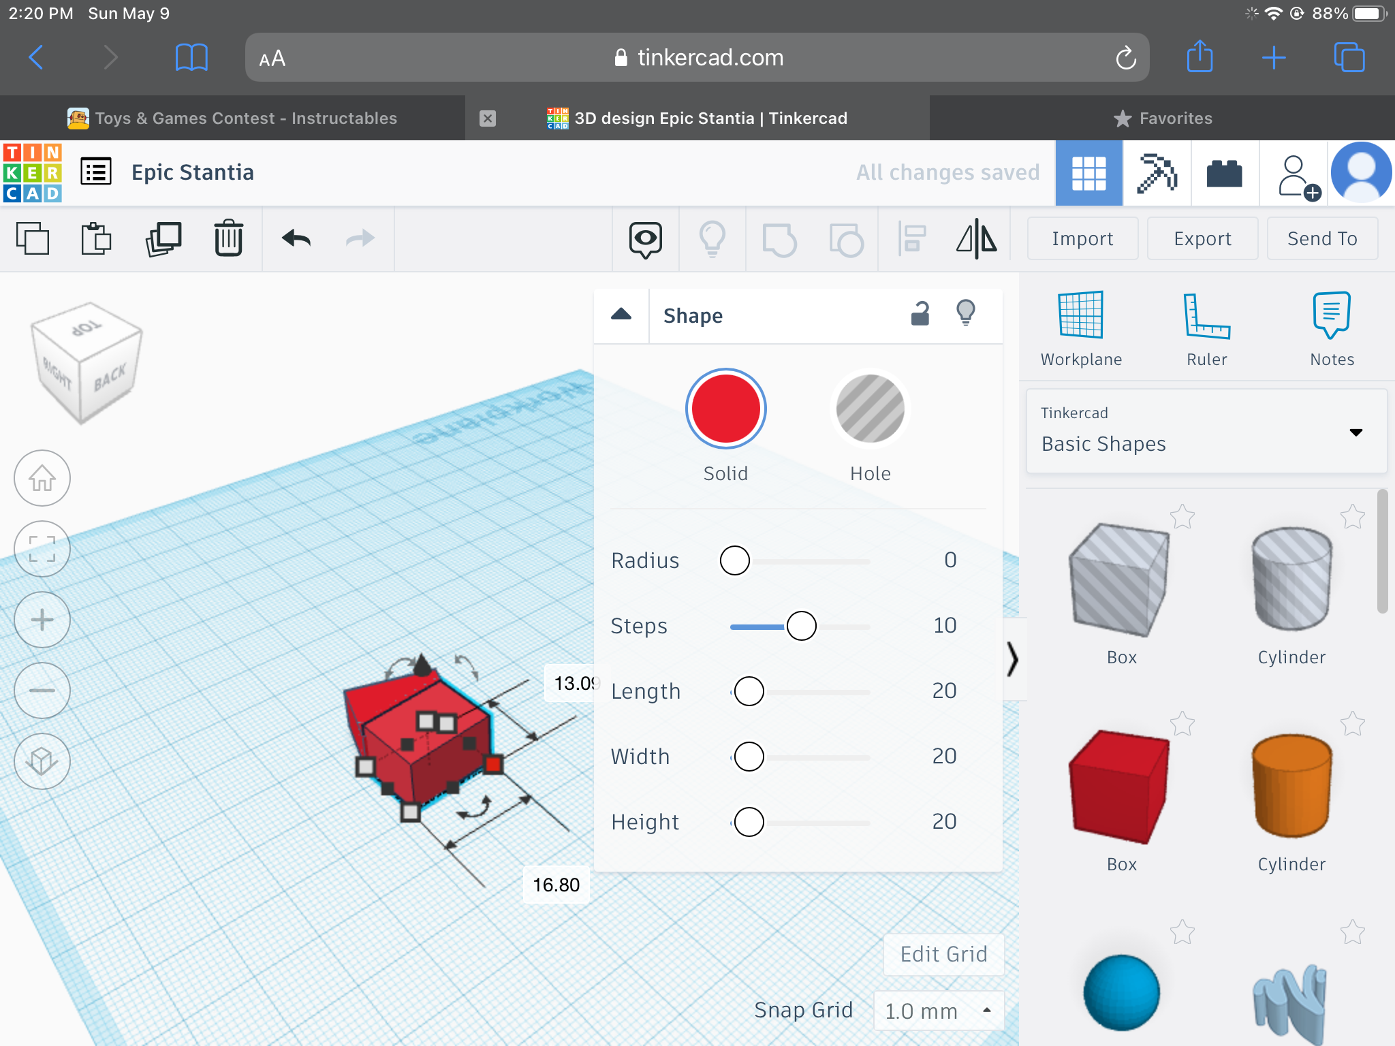Viewport: 1395px width, 1046px height.
Task: Switch to orthographic view cube icon
Action: click(42, 761)
